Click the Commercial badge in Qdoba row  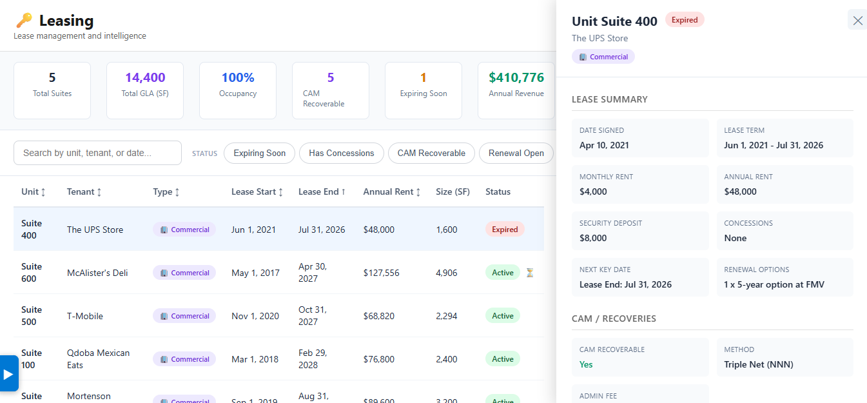coord(184,359)
